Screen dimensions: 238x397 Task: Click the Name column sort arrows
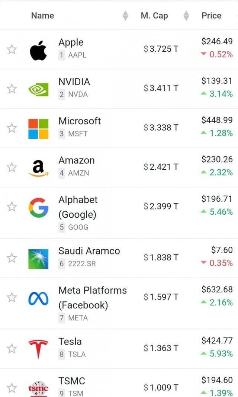pyautogui.click(x=125, y=16)
